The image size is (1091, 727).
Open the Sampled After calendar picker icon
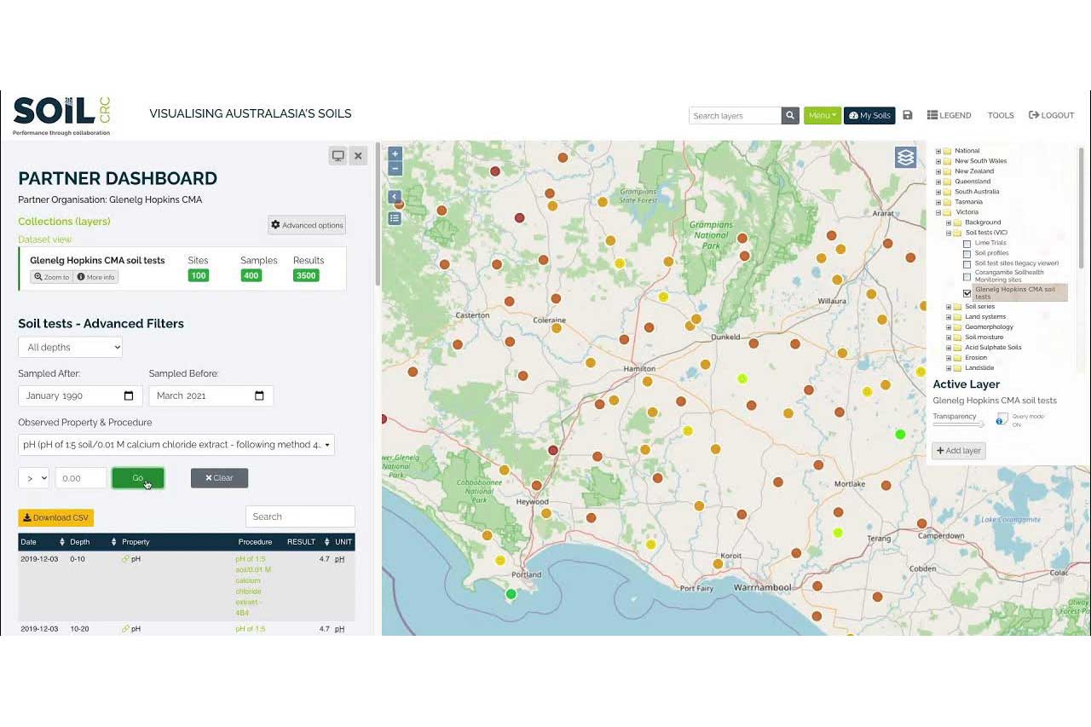pyautogui.click(x=129, y=395)
